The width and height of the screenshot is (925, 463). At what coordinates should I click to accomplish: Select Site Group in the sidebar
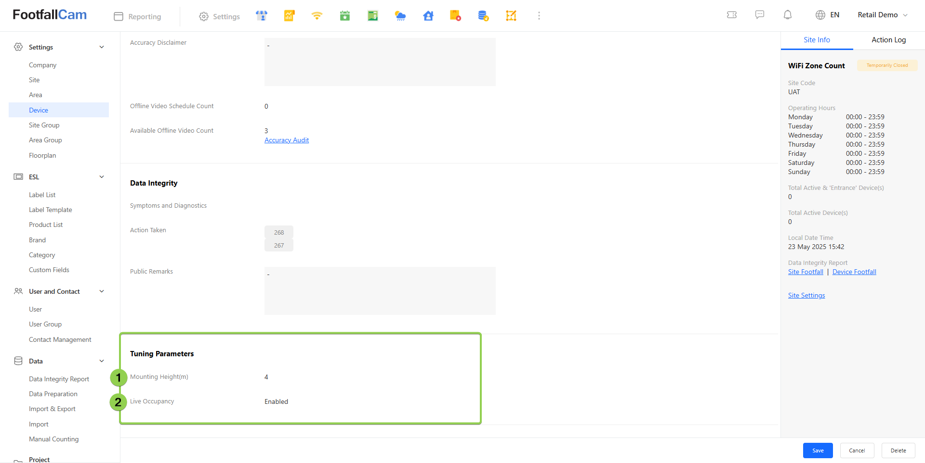pyautogui.click(x=44, y=125)
